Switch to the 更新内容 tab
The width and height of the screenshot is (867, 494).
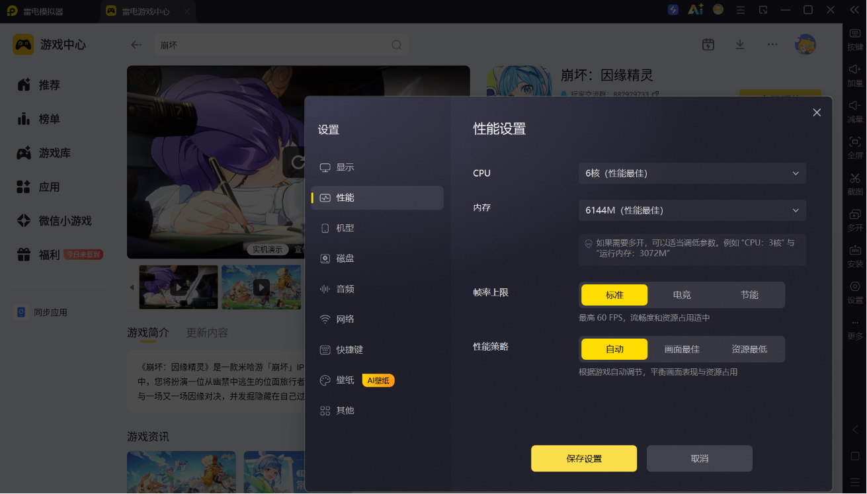207,333
